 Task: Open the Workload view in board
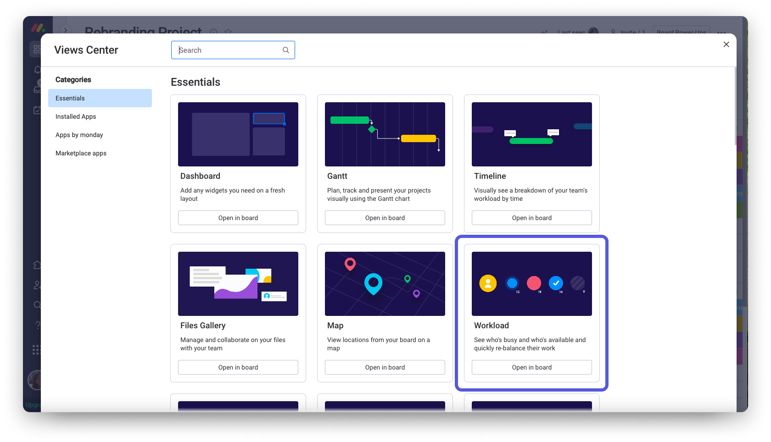[532, 367]
